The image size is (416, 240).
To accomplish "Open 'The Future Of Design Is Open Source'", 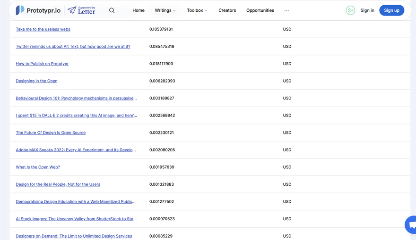I will point(51,132).
